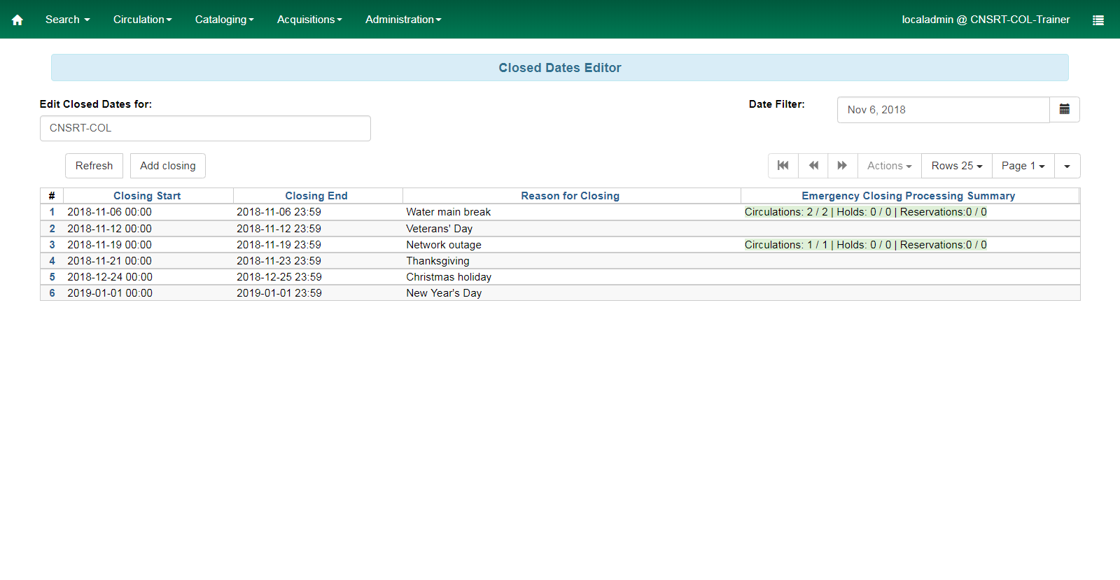The width and height of the screenshot is (1120, 580).
Task: Click the Veterans' Day reason cell
Action: point(440,229)
